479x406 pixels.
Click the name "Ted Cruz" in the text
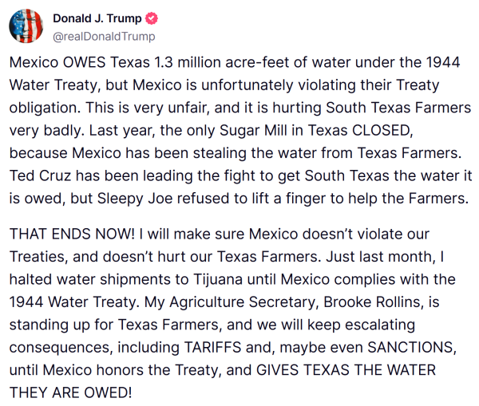36,175
